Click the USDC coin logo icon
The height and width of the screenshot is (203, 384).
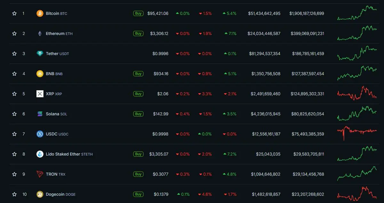pyautogui.click(x=40, y=134)
